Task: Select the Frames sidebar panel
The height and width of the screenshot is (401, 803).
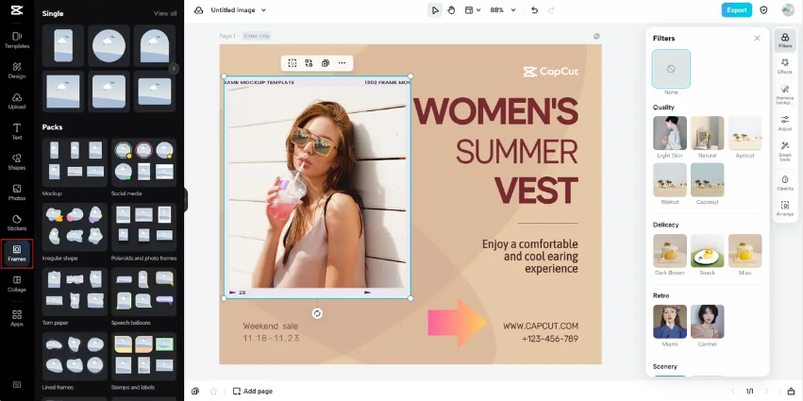Action: point(17,254)
